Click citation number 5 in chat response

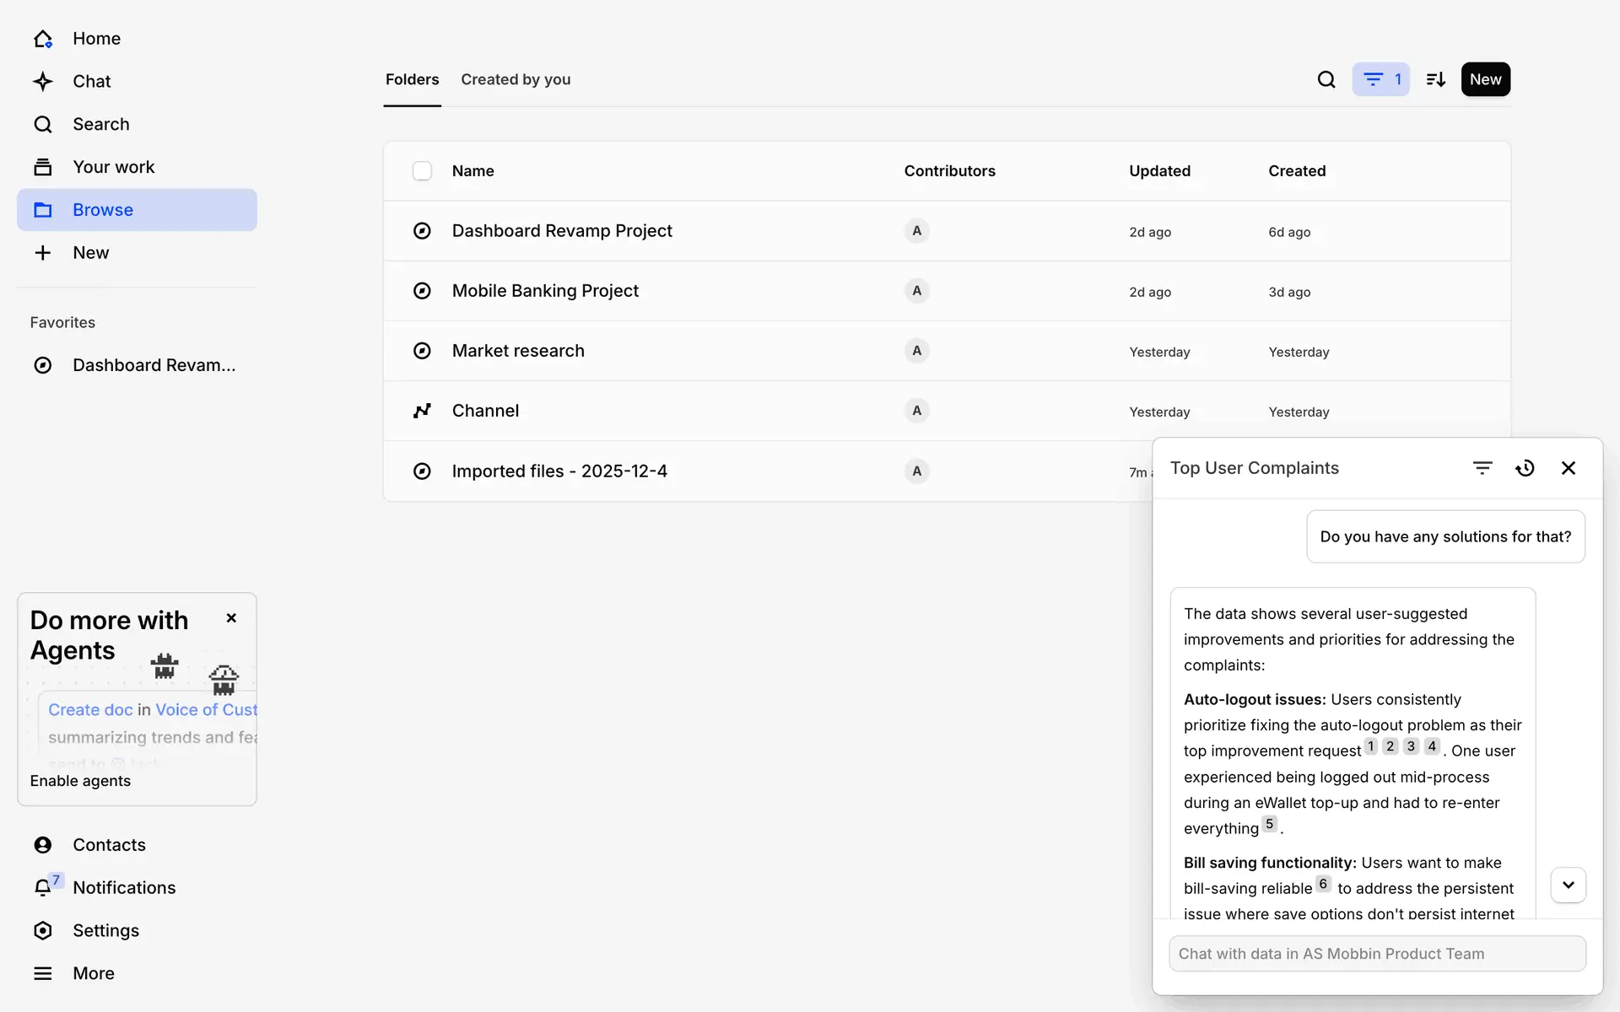point(1269,824)
